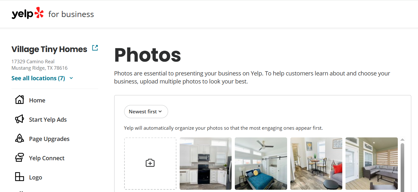
Task: Click the Page Upgrades rocket icon
Action: [x=20, y=138]
